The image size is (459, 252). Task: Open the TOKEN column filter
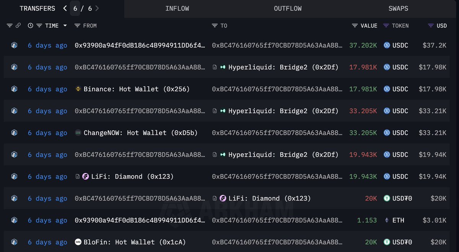pyautogui.click(x=386, y=26)
